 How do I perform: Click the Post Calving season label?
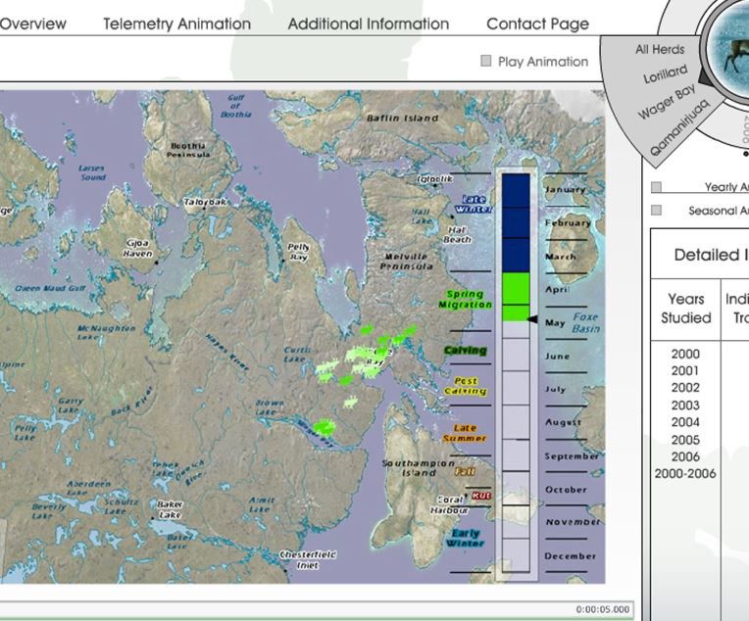pyautogui.click(x=466, y=386)
